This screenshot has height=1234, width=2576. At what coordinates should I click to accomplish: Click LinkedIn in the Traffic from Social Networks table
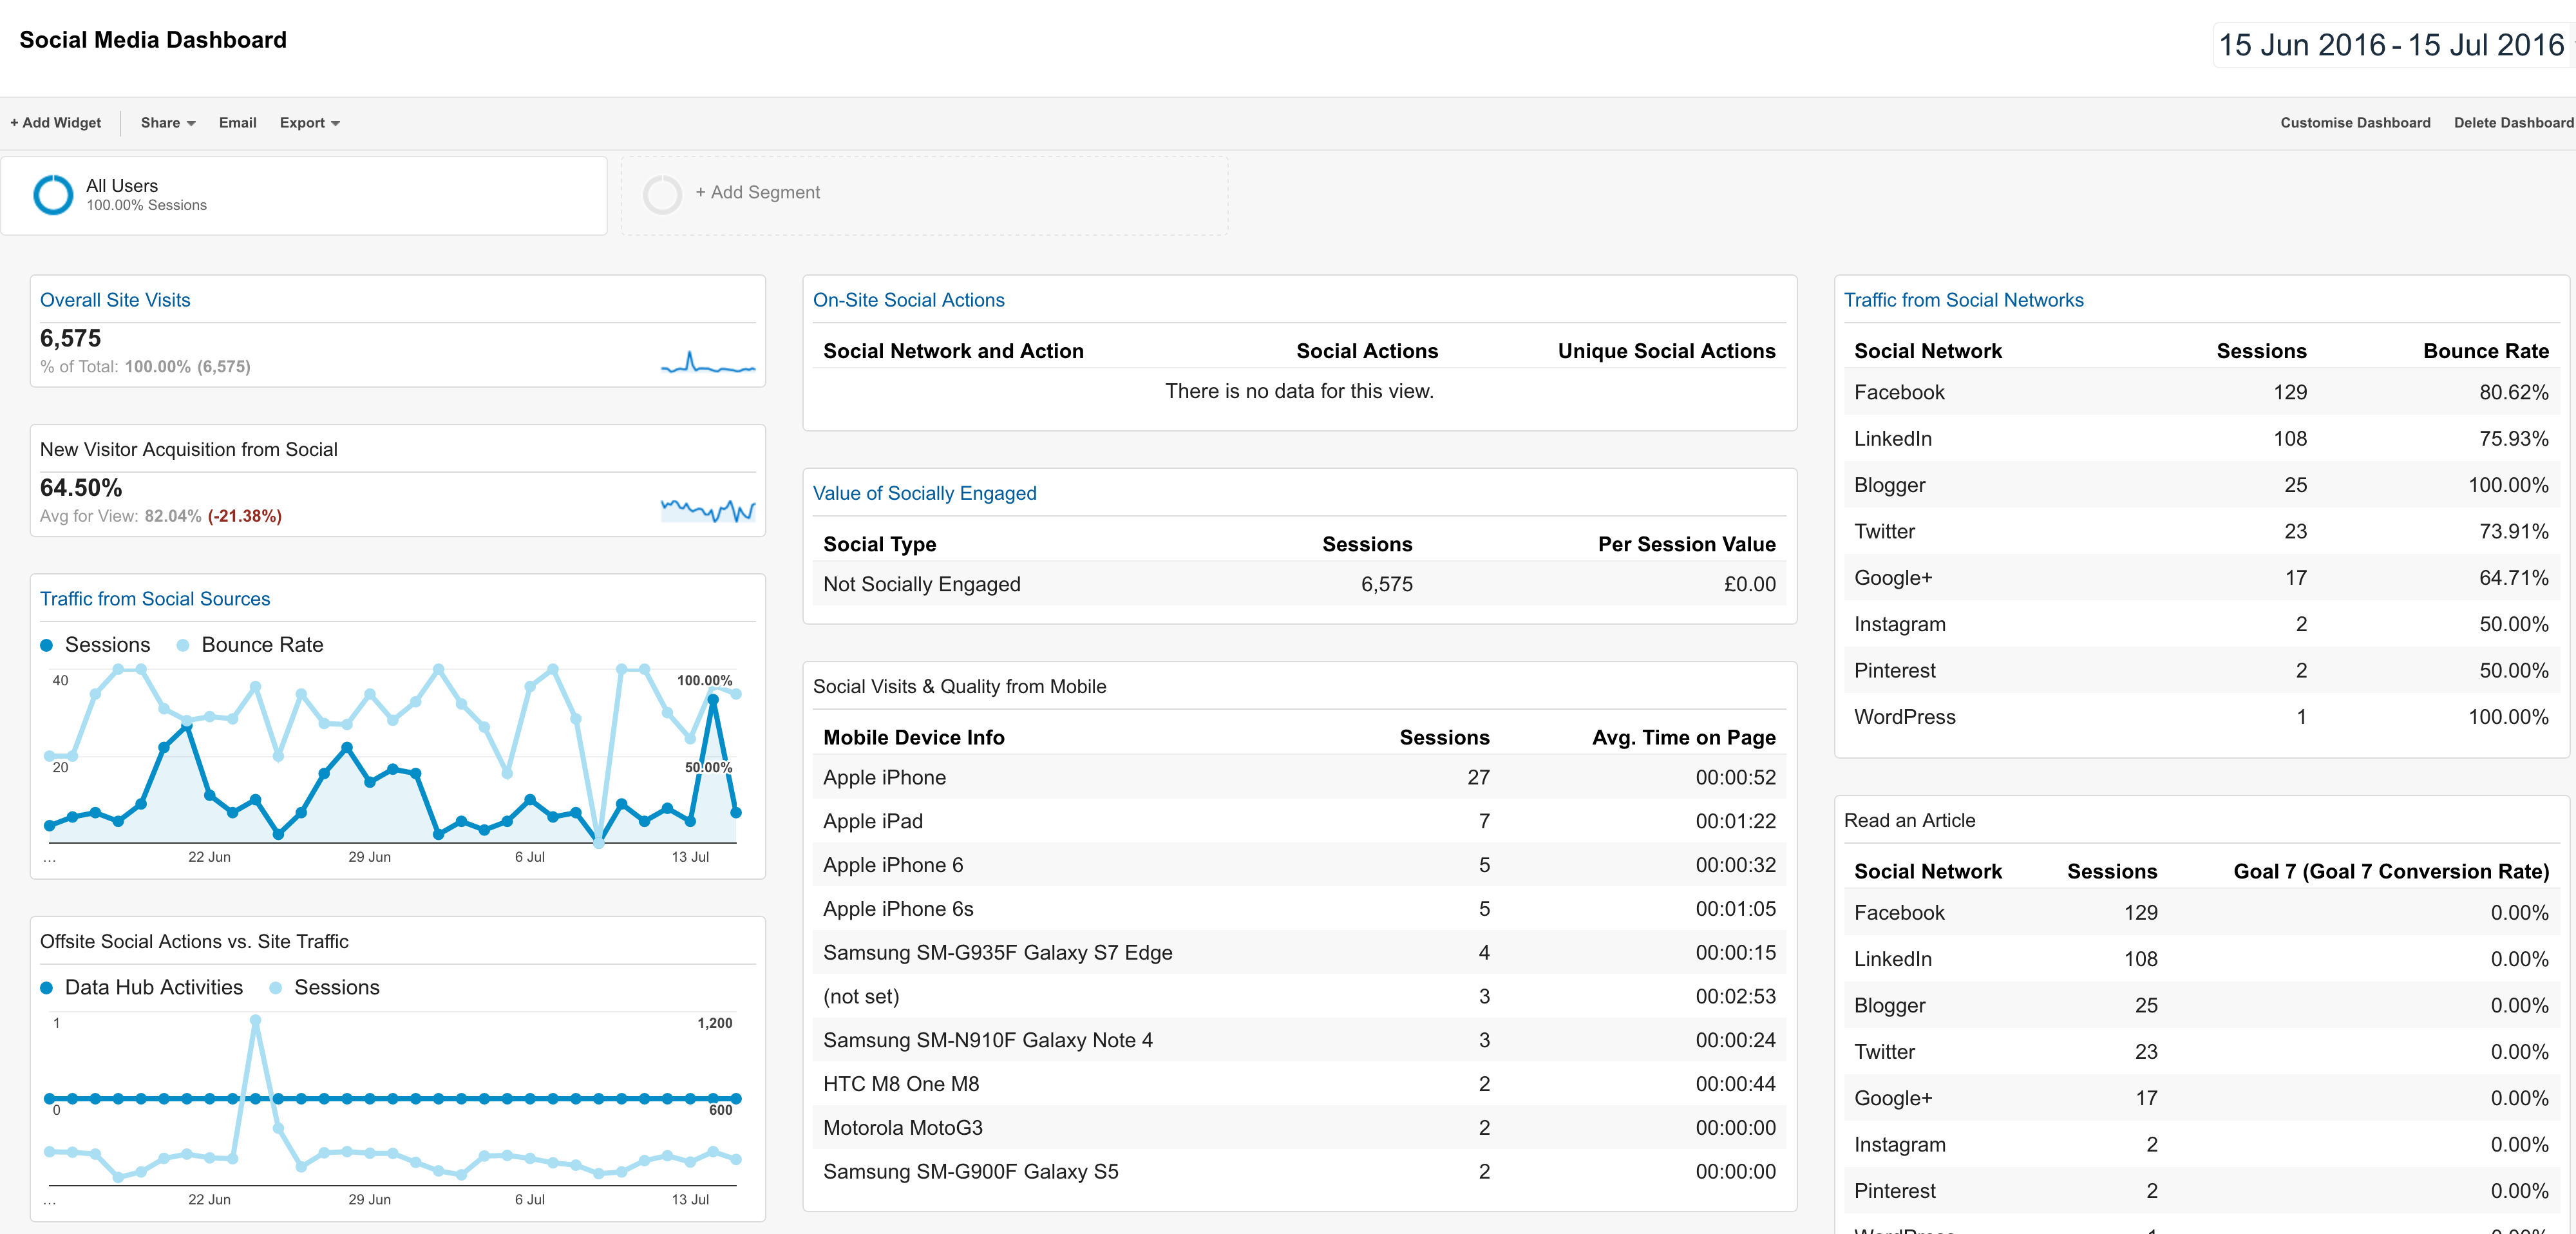(1893, 439)
